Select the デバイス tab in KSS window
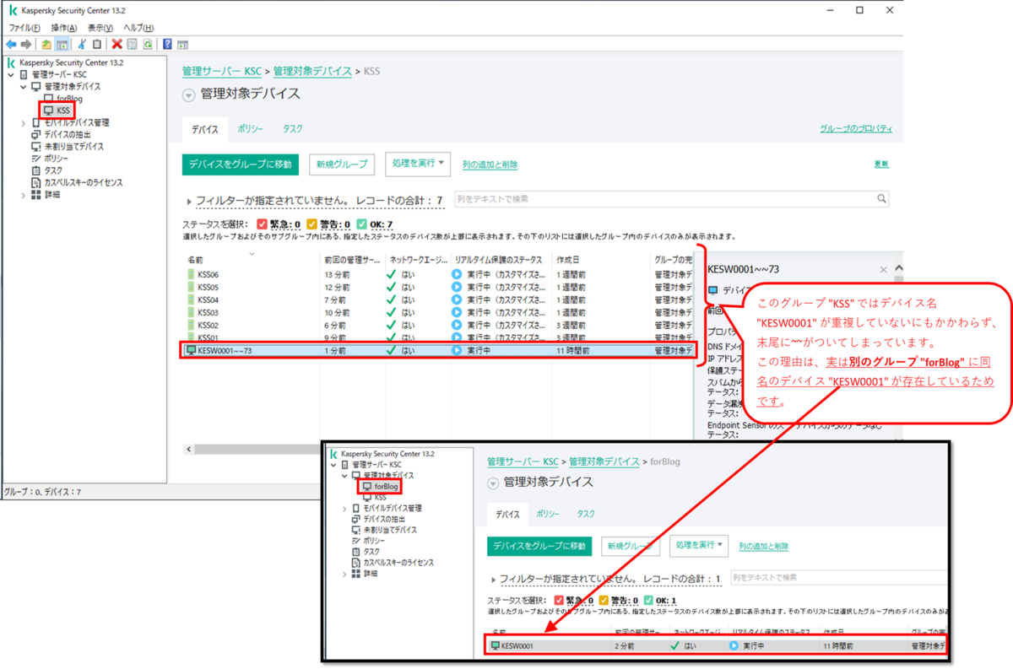The width and height of the screenshot is (1013, 669). 203,129
